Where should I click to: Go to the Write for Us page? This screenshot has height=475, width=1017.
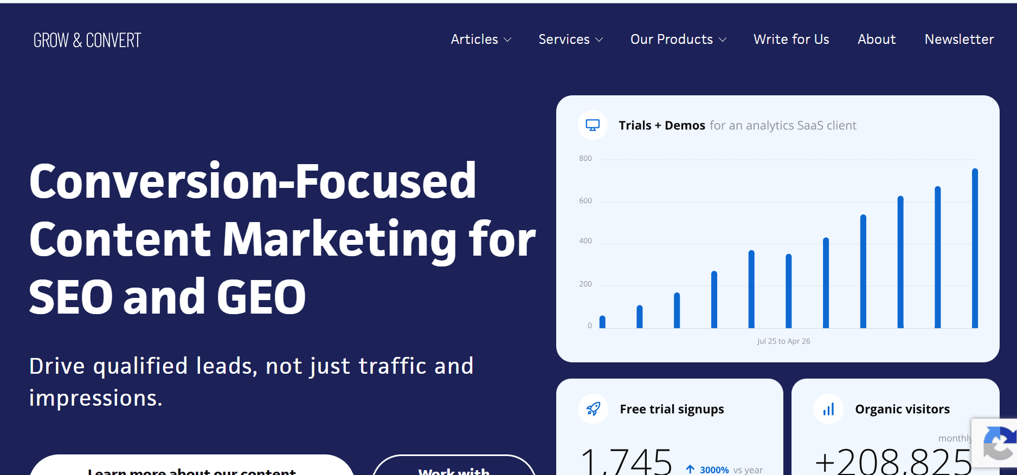tap(791, 40)
